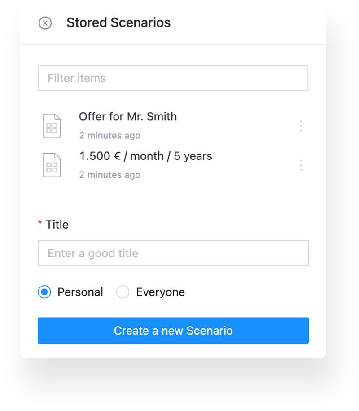Select the Personal radio button

point(44,292)
